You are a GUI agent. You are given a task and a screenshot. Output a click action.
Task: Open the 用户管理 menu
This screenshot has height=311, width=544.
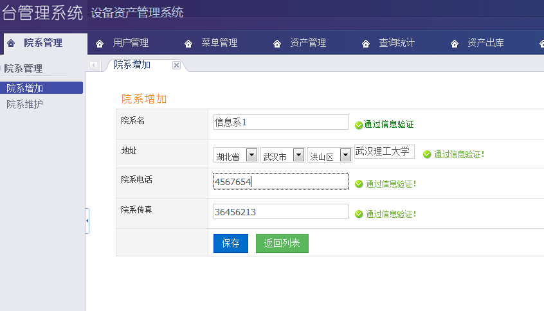point(131,44)
